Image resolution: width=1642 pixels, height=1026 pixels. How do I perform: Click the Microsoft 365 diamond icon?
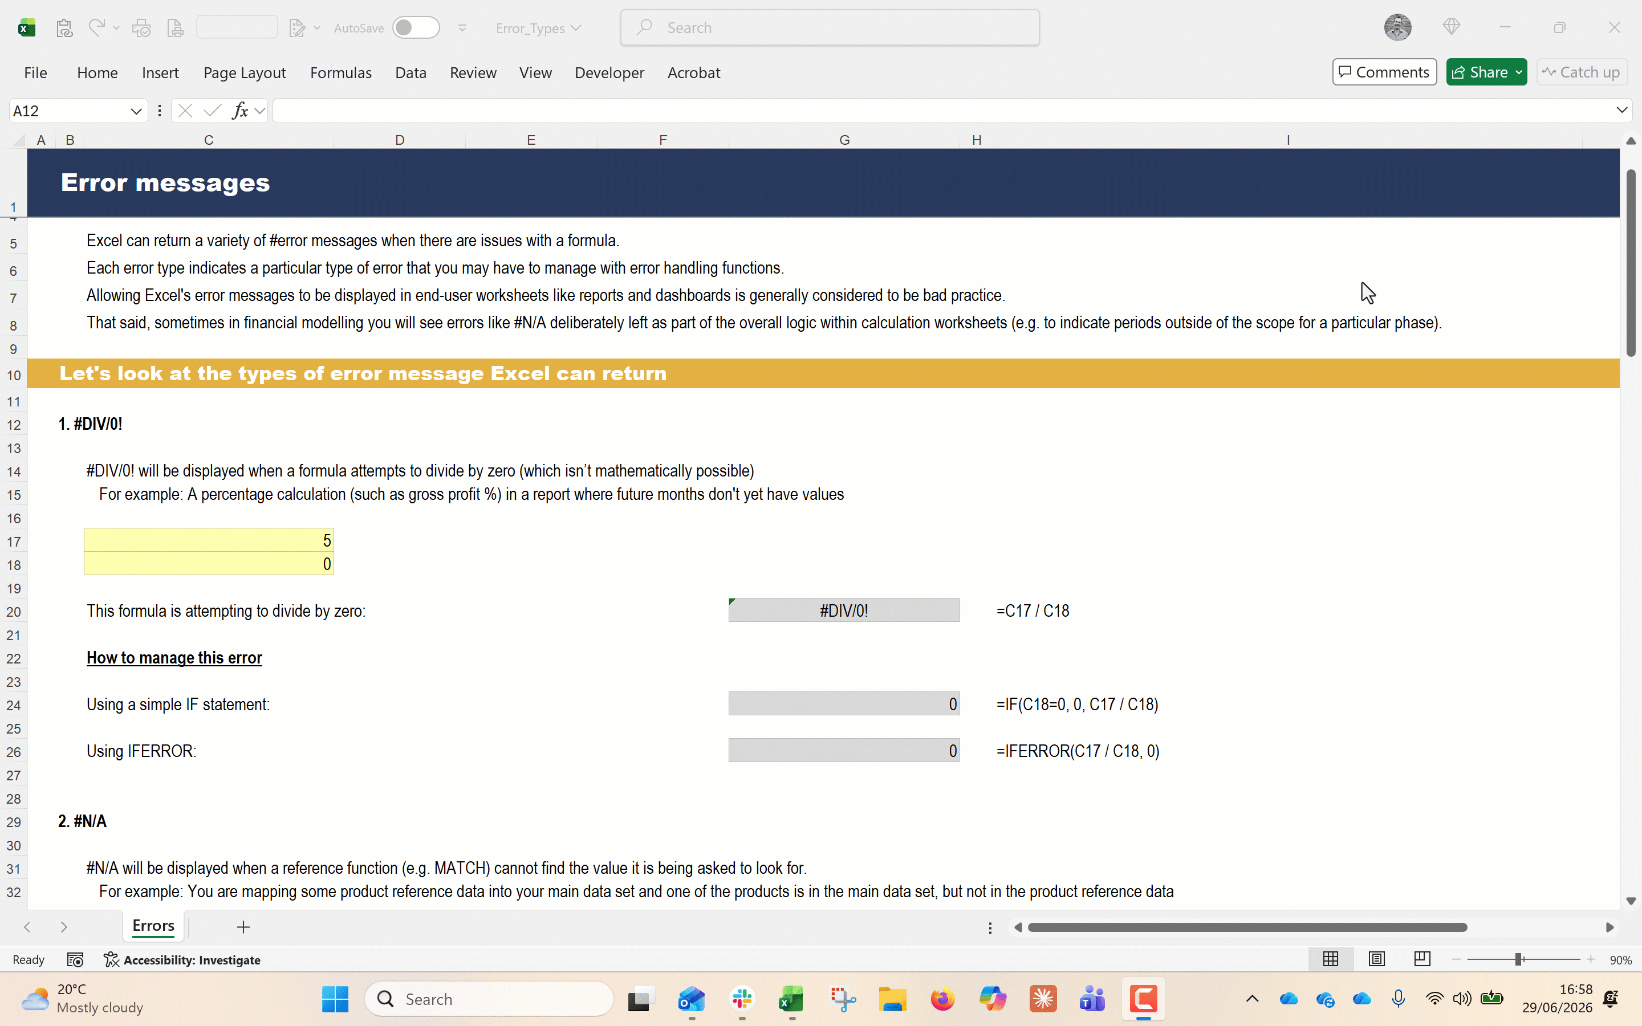pos(1452,27)
